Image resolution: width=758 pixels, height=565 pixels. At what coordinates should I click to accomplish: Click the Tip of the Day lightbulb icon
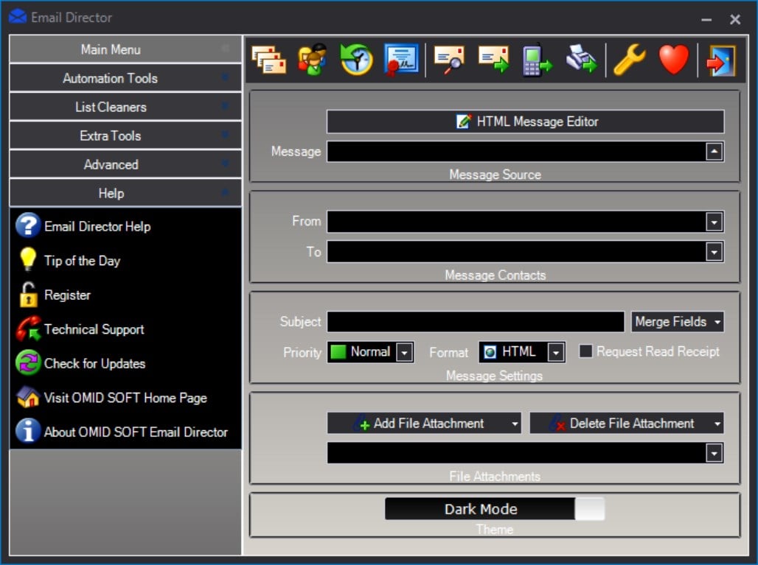coord(27,259)
